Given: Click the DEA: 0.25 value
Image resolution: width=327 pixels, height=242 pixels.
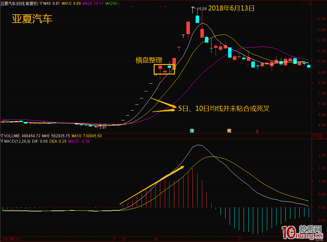Looking at the screenshot, I should (x=58, y=141).
